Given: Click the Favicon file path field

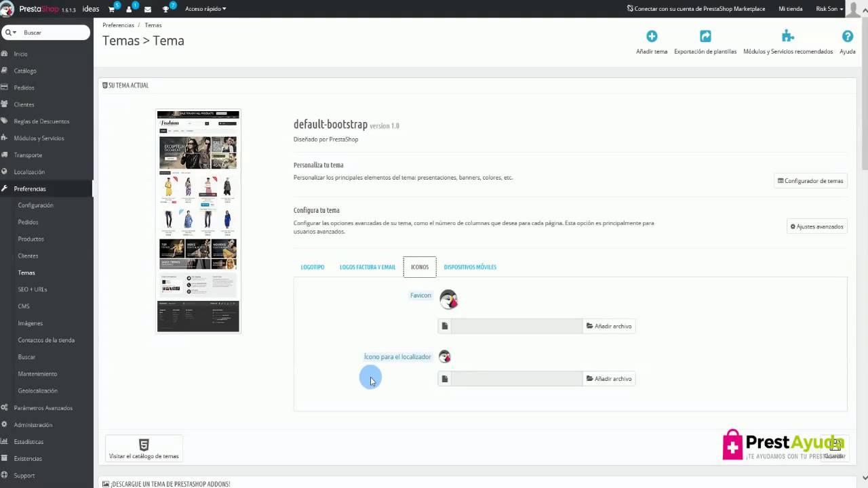Looking at the screenshot, I should pos(517,326).
